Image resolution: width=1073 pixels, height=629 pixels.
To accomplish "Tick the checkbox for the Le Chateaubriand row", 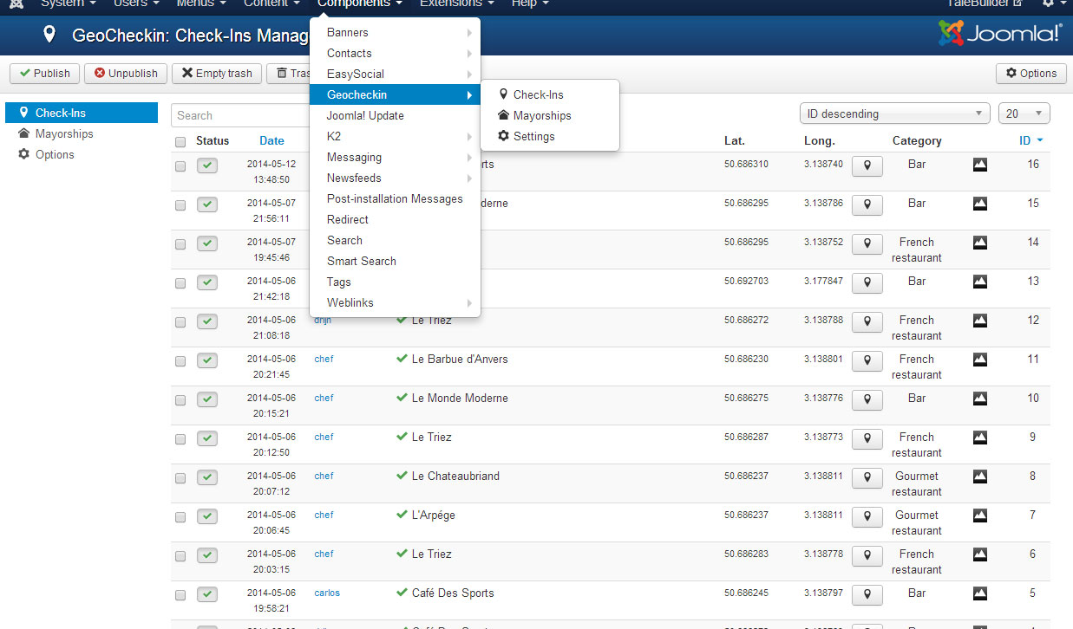I will coord(180,478).
